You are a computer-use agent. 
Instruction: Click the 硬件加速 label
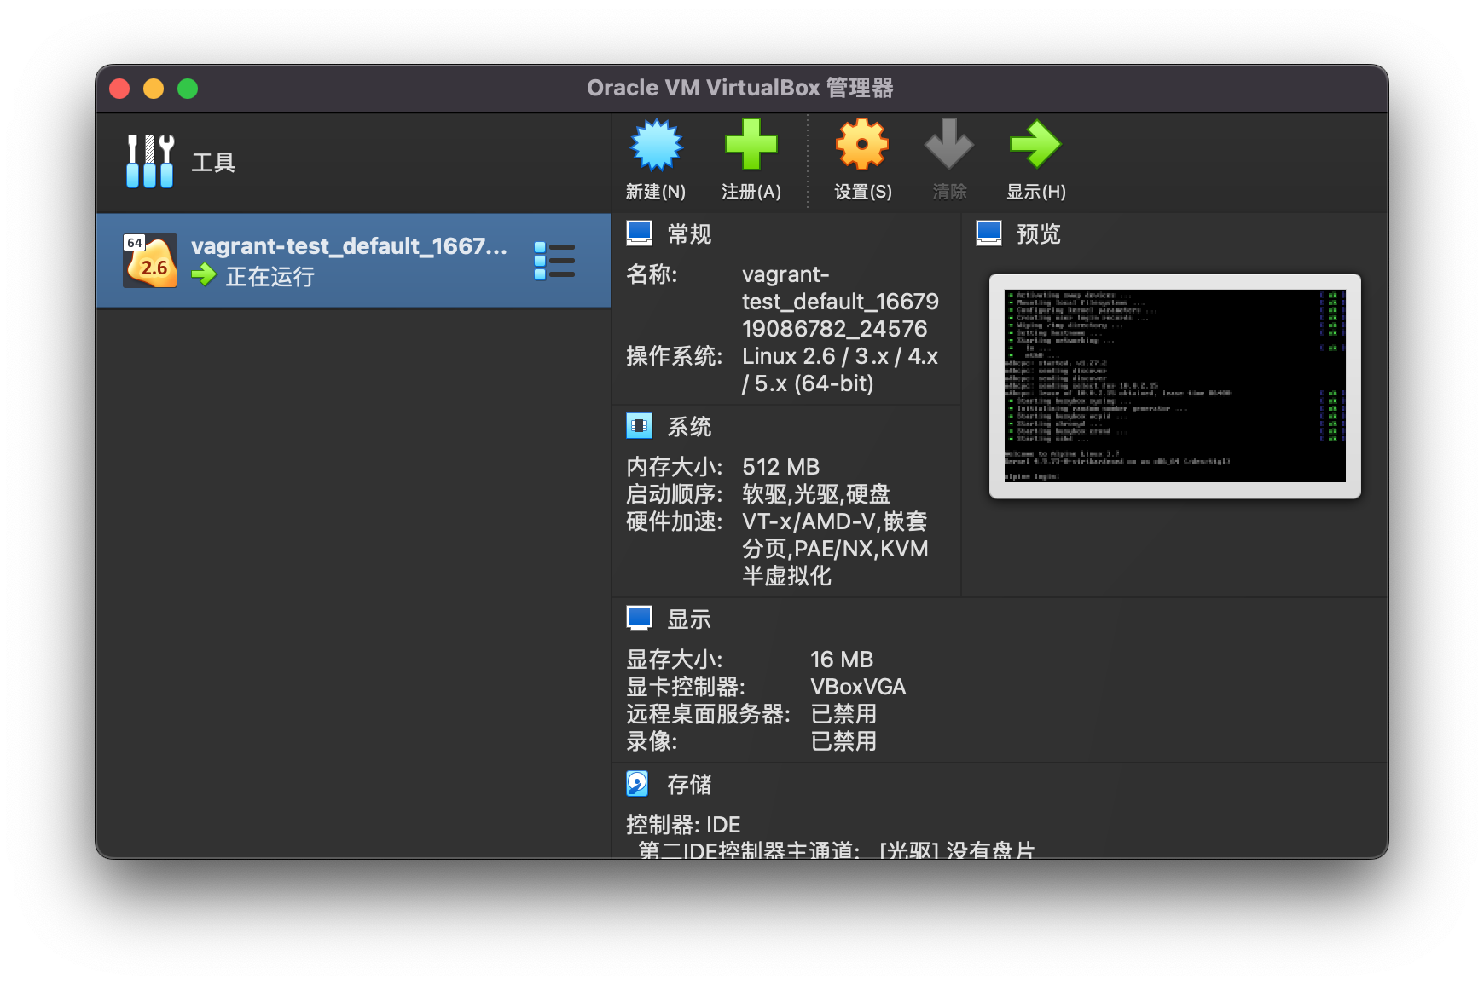click(x=674, y=521)
